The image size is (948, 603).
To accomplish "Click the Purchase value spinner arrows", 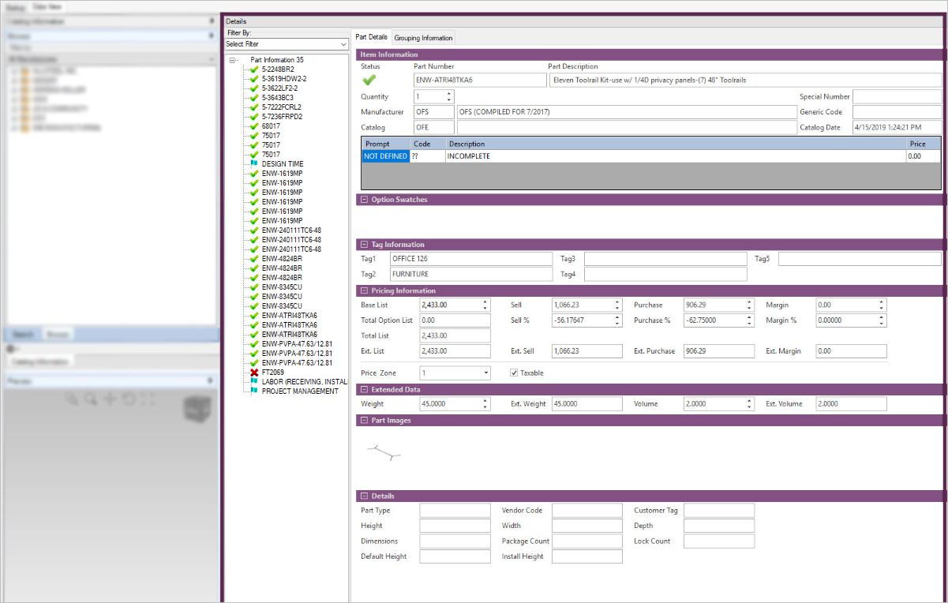I will [x=750, y=305].
